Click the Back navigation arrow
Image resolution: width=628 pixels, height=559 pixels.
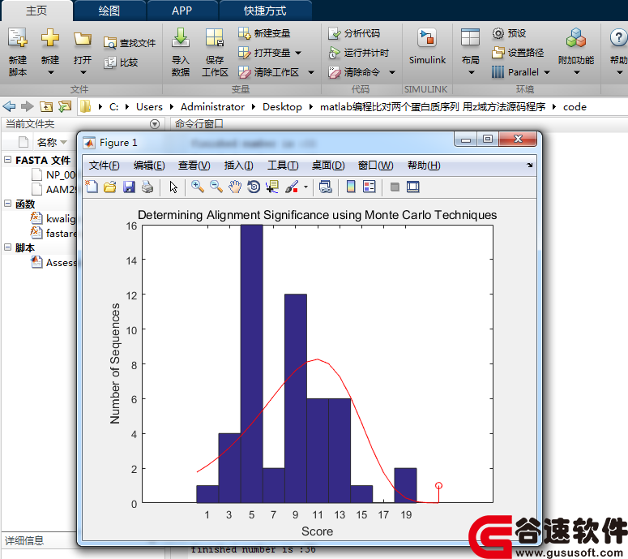(9, 106)
